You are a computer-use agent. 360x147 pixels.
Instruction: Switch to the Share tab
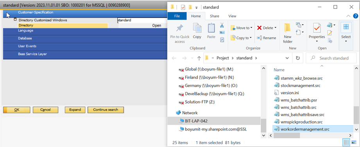(215, 16)
